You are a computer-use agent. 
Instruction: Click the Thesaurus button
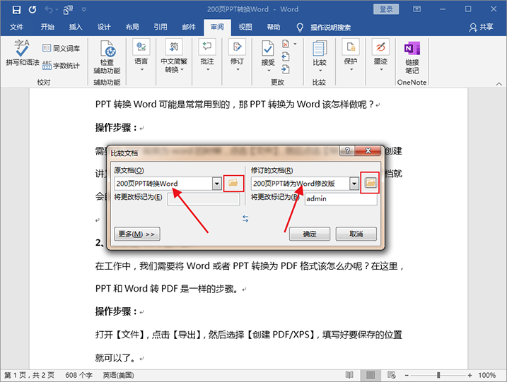[x=62, y=49]
